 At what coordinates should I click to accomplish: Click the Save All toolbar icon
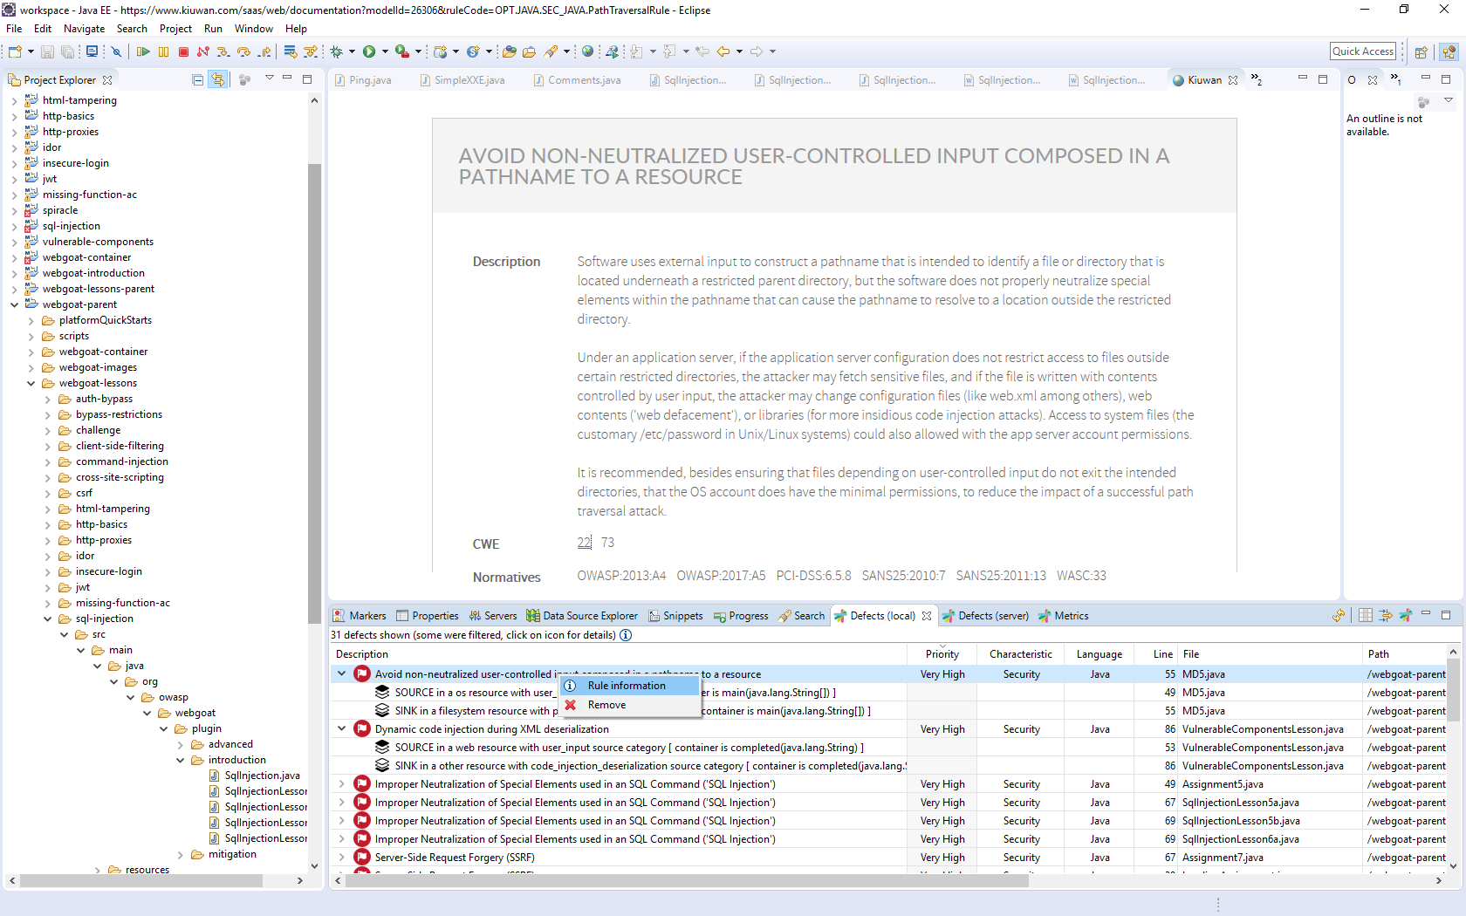tap(67, 51)
